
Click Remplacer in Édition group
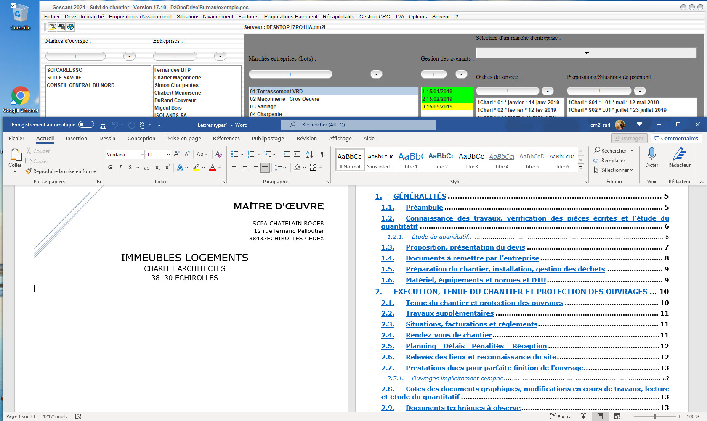pos(609,161)
